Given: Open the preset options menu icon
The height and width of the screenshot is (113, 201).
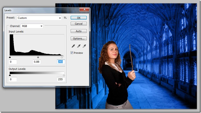Looking at the screenshot, I should click(x=65, y=18).
